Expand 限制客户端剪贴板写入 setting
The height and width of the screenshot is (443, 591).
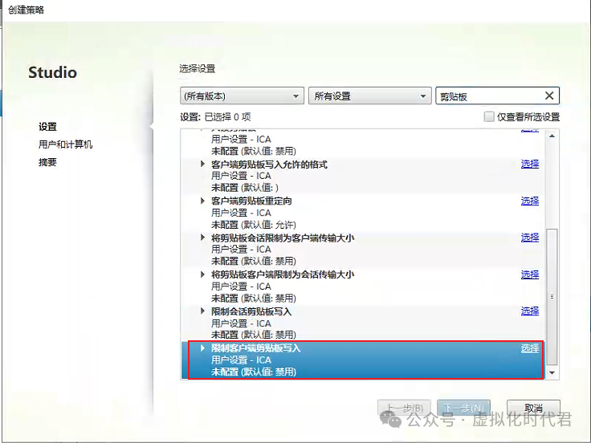202,348
